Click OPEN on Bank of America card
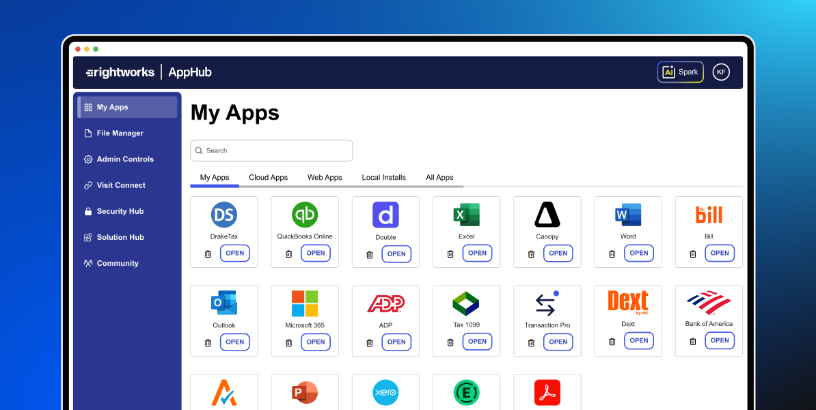816x410 pixels. click(720, 341)
